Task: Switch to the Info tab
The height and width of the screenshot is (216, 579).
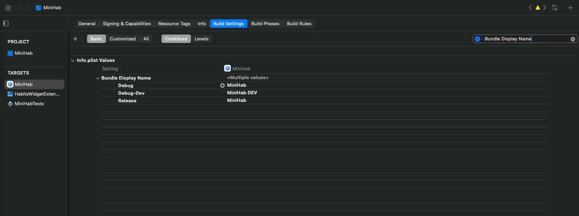Action: [x=202, y=24]
